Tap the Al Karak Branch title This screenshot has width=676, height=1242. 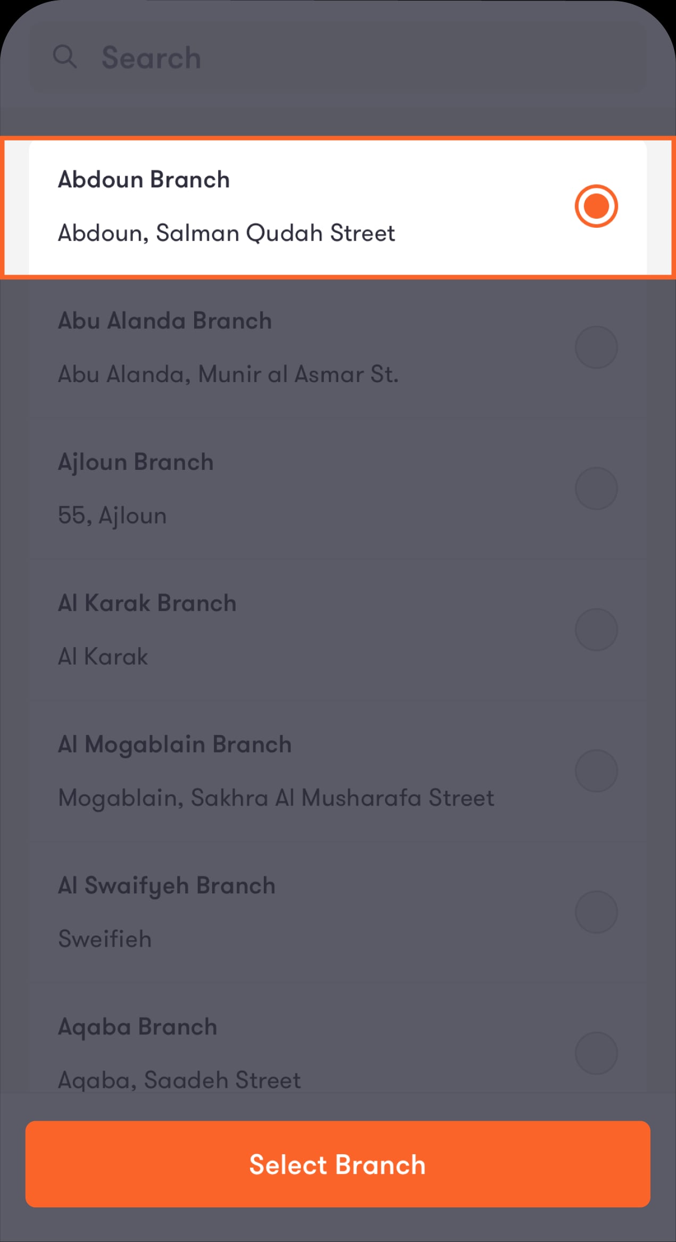147,603
